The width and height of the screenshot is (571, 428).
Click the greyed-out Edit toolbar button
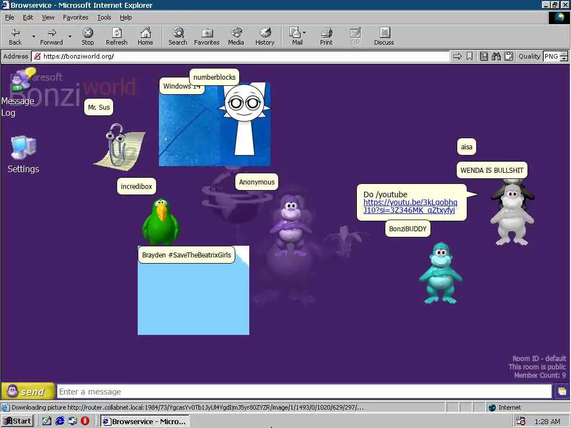pyautogui.click(x=355, y=36)
